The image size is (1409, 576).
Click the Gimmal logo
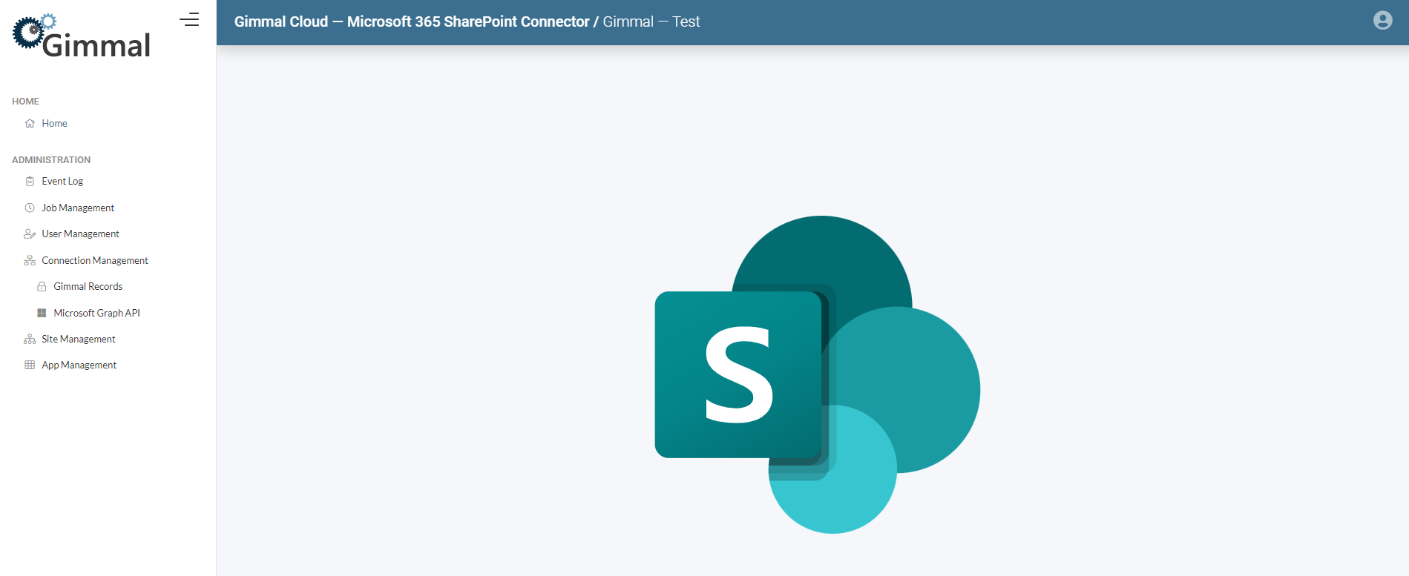point(82,36)
